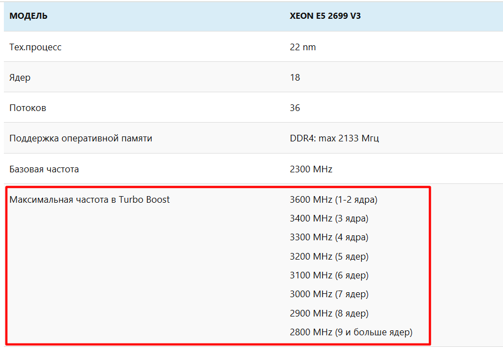Select 2800 MHz (9 и больше ядер) line
Screen dimensions: 503x348
351,332
